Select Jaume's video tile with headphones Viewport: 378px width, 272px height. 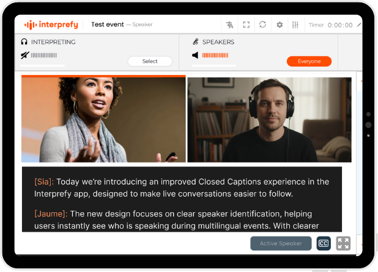click(x=270, y=120)
